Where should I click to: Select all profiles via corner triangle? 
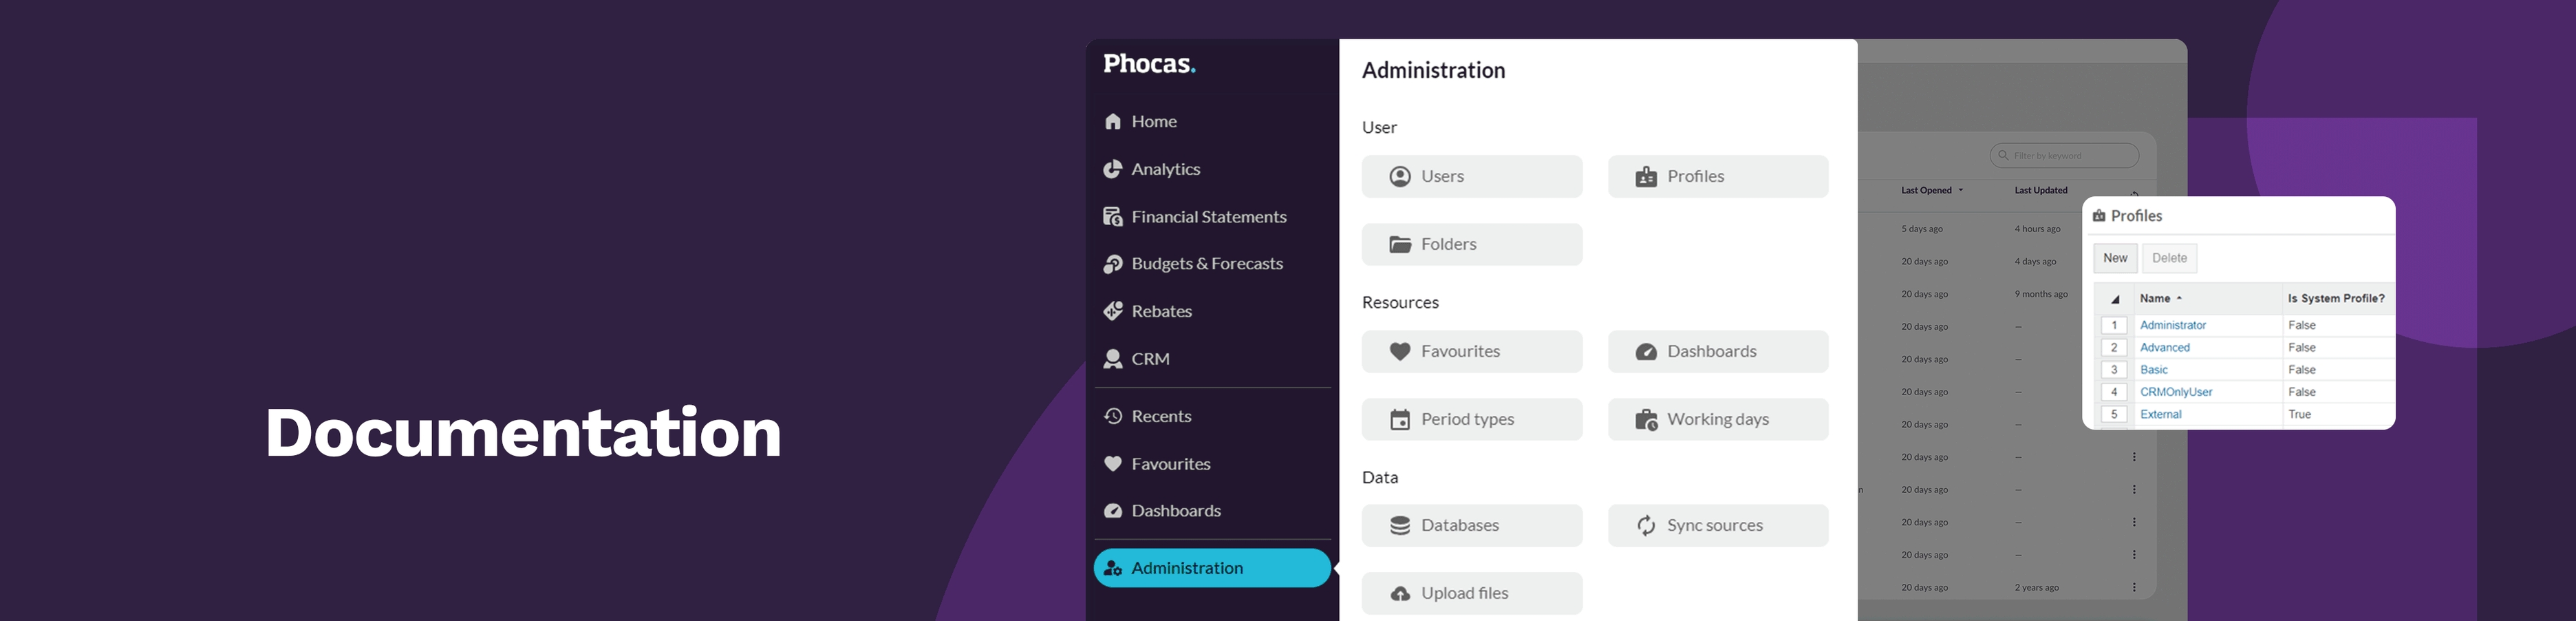pyautogui.click(x=2115, y=299)
